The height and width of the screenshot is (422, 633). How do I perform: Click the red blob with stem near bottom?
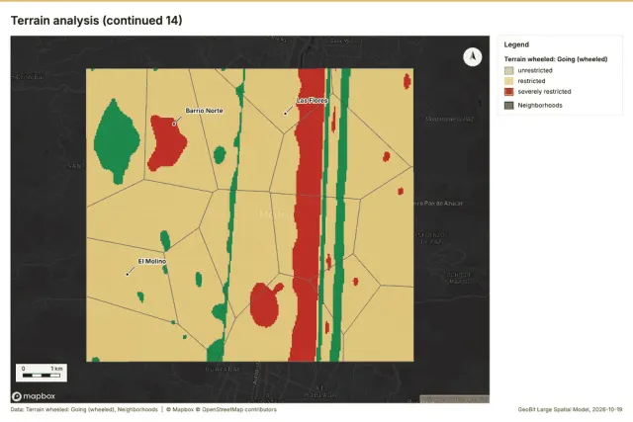(265, 303)
